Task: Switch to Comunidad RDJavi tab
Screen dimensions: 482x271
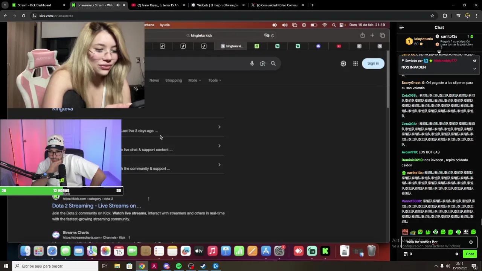Action: tap(277, 5)
